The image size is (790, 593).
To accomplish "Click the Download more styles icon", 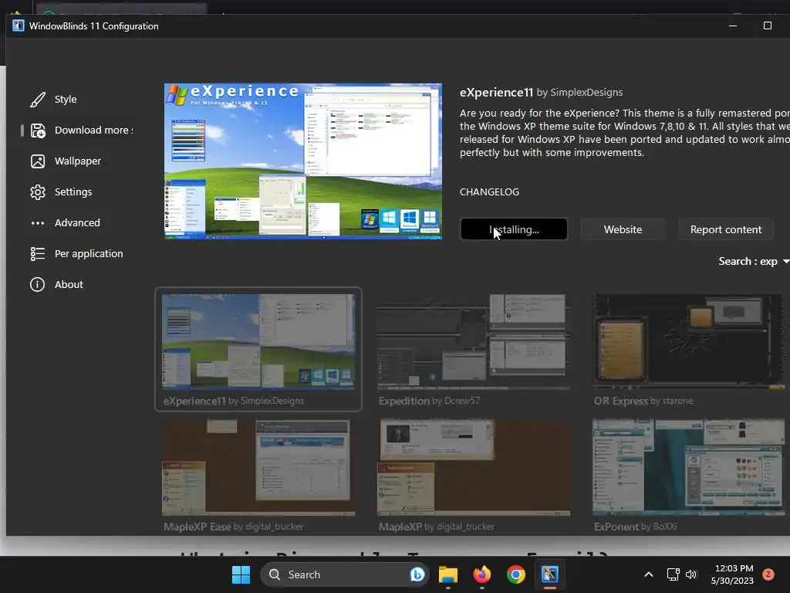I will pyautogui.click(x=38, y=130).
